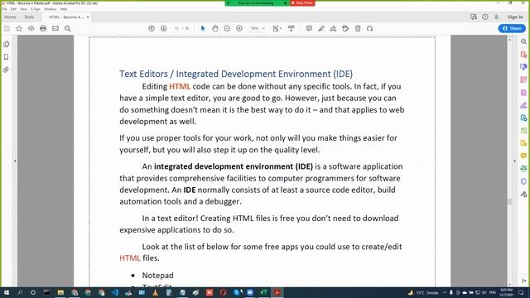Collapse the right tools pane arrow
Screen dimensions: 530x298
(x=515, y=161)
